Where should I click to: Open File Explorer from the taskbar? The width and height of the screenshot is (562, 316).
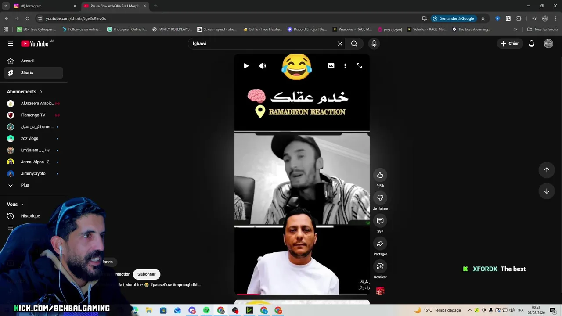coord(149,310)
